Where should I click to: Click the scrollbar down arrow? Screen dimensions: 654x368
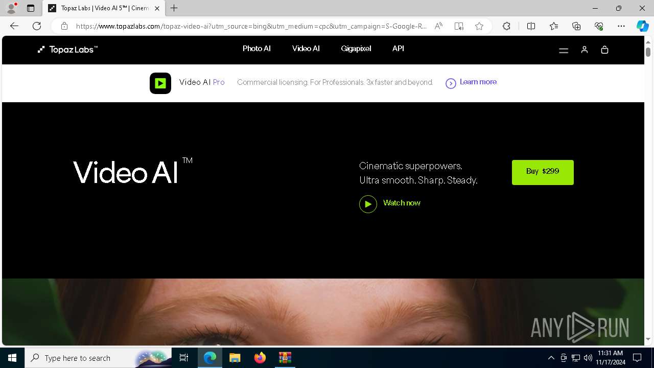(x=648, y=339)
